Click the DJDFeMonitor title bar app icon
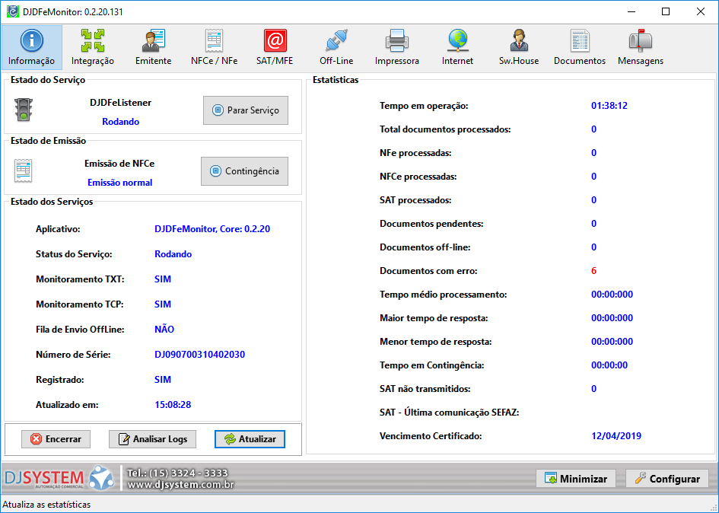Viewport: 719px width, 513px height. (12, 11)
